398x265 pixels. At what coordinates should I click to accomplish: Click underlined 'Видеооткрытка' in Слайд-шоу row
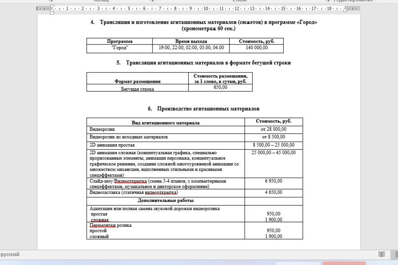131,181
